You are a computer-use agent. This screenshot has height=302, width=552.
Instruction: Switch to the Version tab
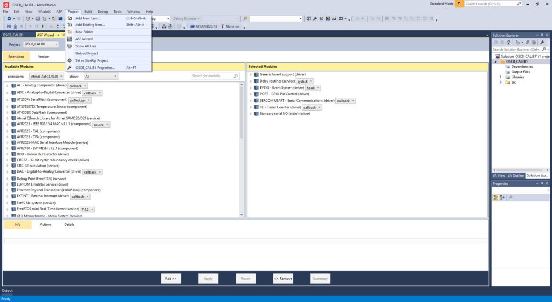click(x=44, y=57)
